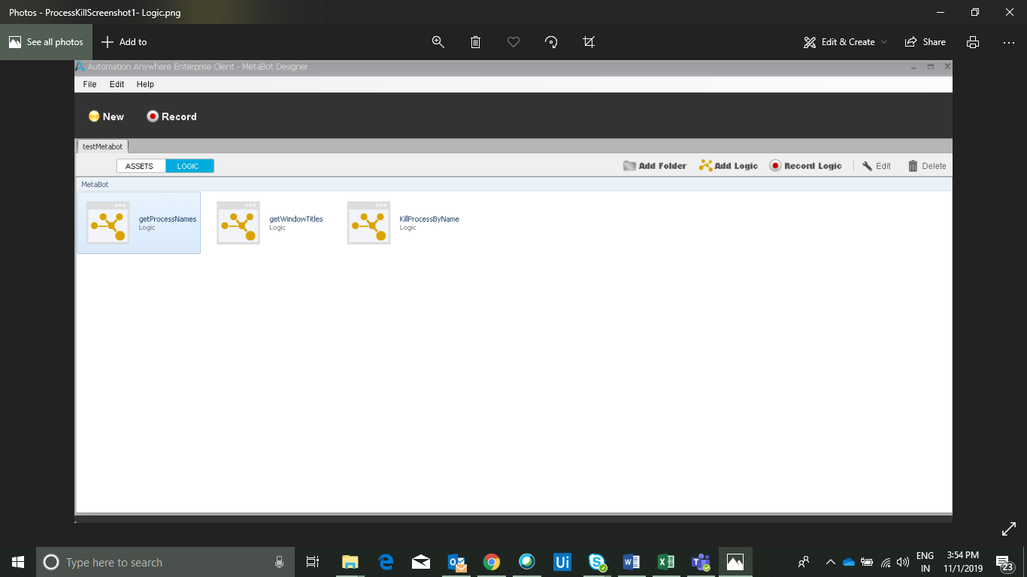1027x577 pixels.
Task: Open the Action Center notifications icon
Action: pyautogui.click(x=1005, y=563)
